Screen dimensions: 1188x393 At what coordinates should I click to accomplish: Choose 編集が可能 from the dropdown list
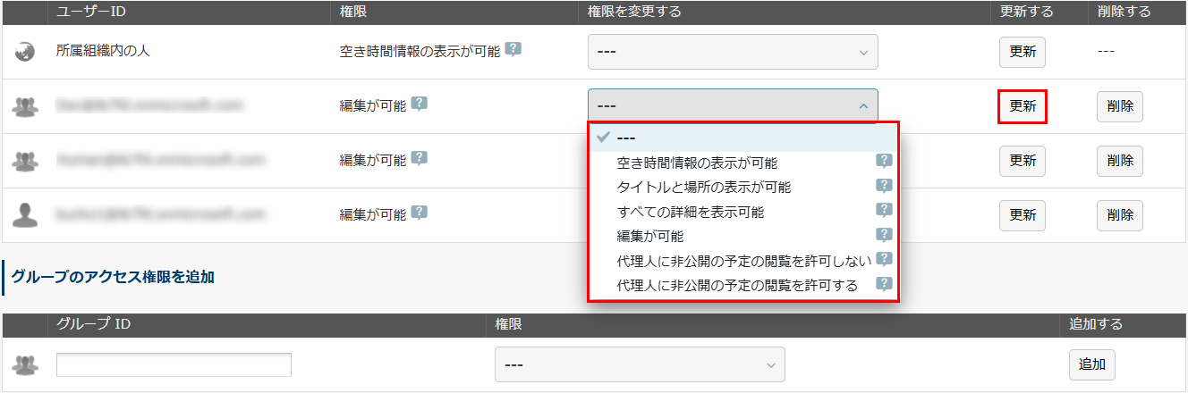pos(742,237)
